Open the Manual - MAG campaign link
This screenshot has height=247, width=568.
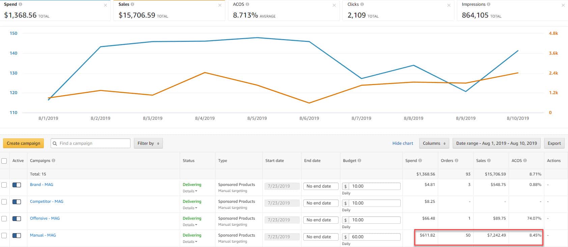tap(43, 235)
